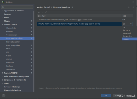
Task: Expand the Tools section
Action: [3, 83]
